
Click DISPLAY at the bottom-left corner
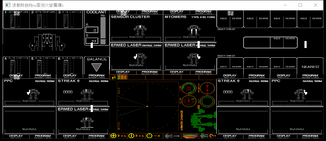[x=16, y=136]
